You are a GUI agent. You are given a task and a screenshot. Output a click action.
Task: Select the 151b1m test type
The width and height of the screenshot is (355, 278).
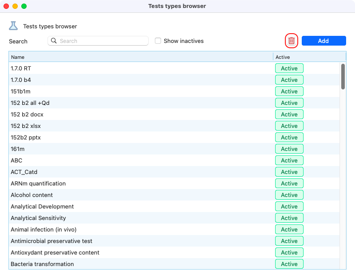(x=174, y=92)
